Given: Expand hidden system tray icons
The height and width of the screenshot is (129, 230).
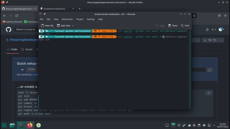Looking at the screenshot, I should (214, 125).
